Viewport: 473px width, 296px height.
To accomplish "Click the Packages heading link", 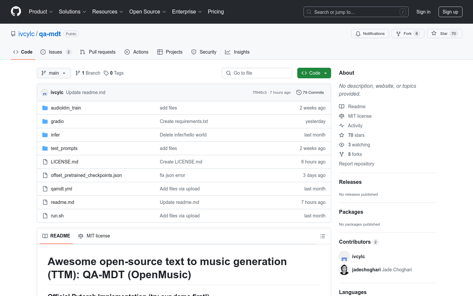I will coord(351,212).
